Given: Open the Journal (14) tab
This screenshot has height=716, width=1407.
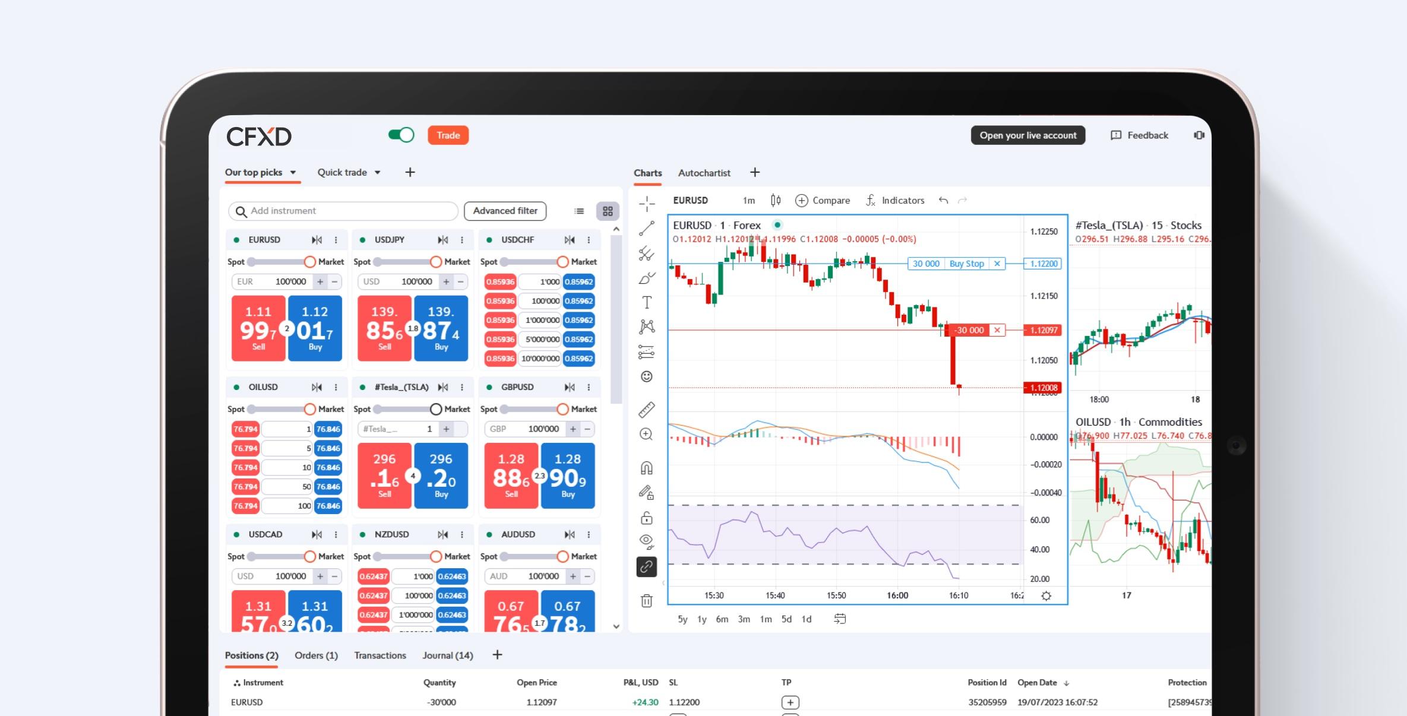Looking at the screenshot, I should pyautogui.click(x=447, y=655).
